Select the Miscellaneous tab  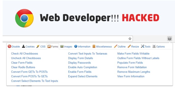pos(102,47)
